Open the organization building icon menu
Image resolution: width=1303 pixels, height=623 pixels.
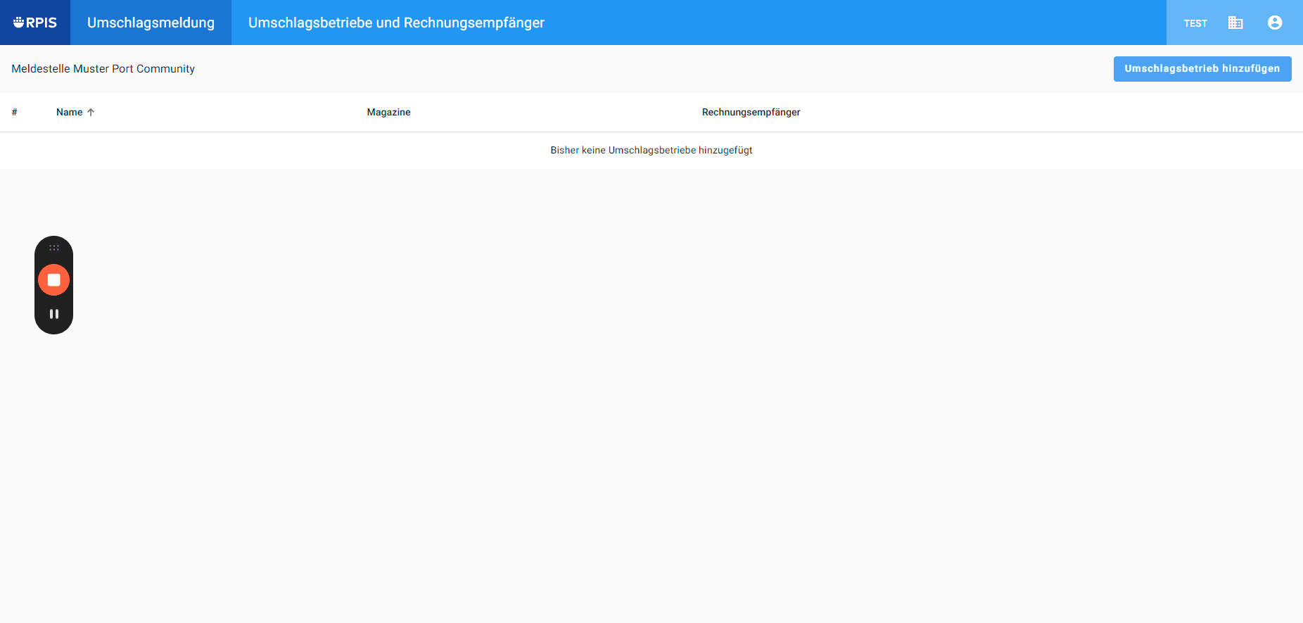[x=1235, y=23]
